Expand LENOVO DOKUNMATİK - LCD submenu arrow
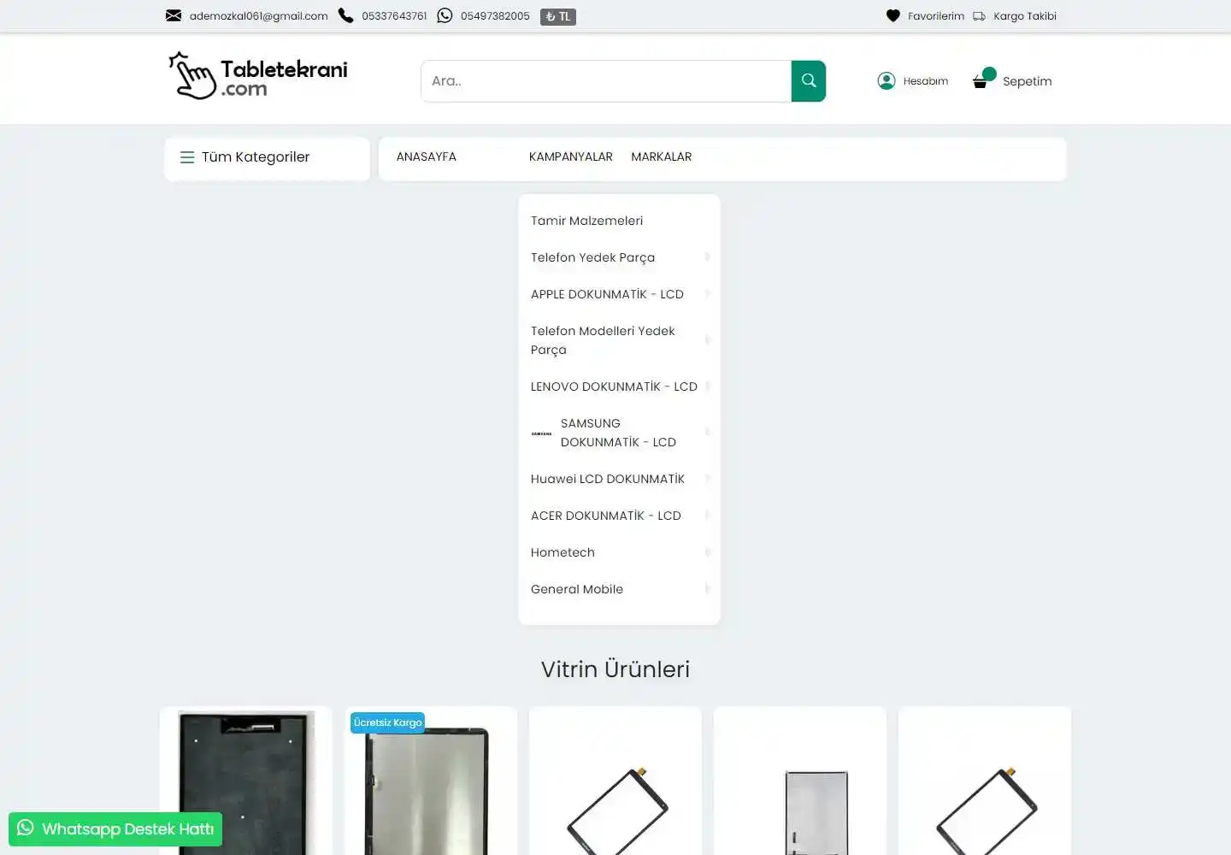This screenshot has height=855, width=1231. pos(708,386)
